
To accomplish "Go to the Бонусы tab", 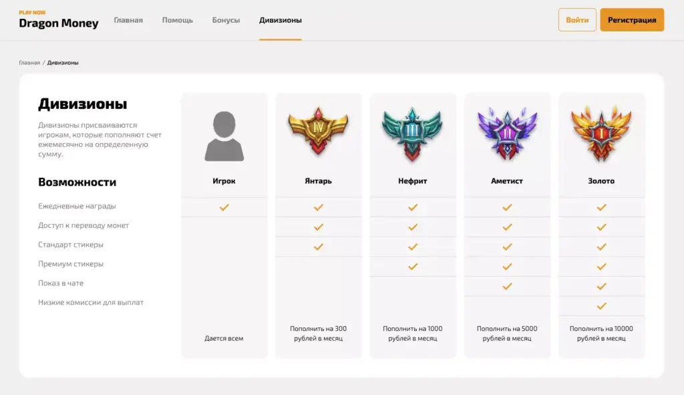I will 226,20.
